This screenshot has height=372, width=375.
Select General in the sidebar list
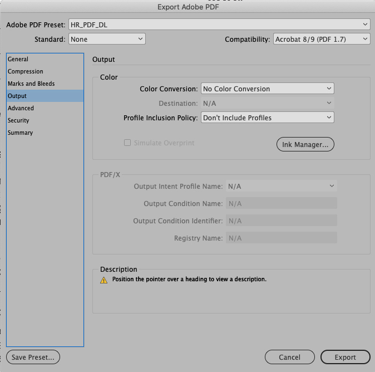45,59
